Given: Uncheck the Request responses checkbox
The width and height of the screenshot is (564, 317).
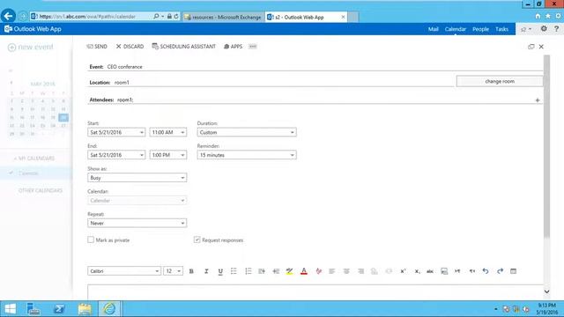Looking at the screenshot, I should (x=197, y=240).
